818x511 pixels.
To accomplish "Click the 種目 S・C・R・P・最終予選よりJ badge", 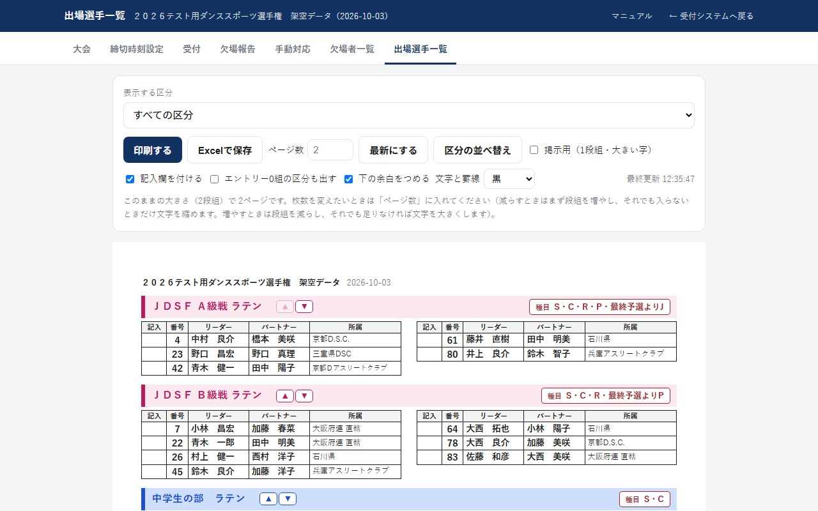I will (599, 307).
